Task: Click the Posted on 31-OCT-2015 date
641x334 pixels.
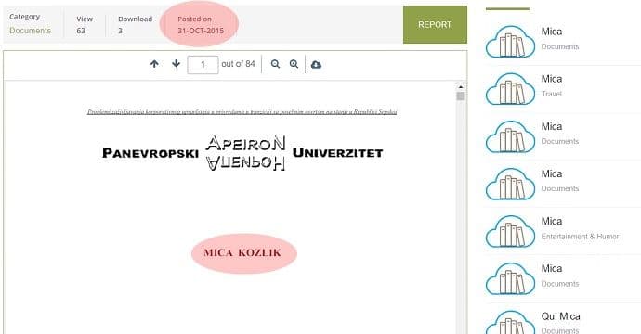Action: 201,25
